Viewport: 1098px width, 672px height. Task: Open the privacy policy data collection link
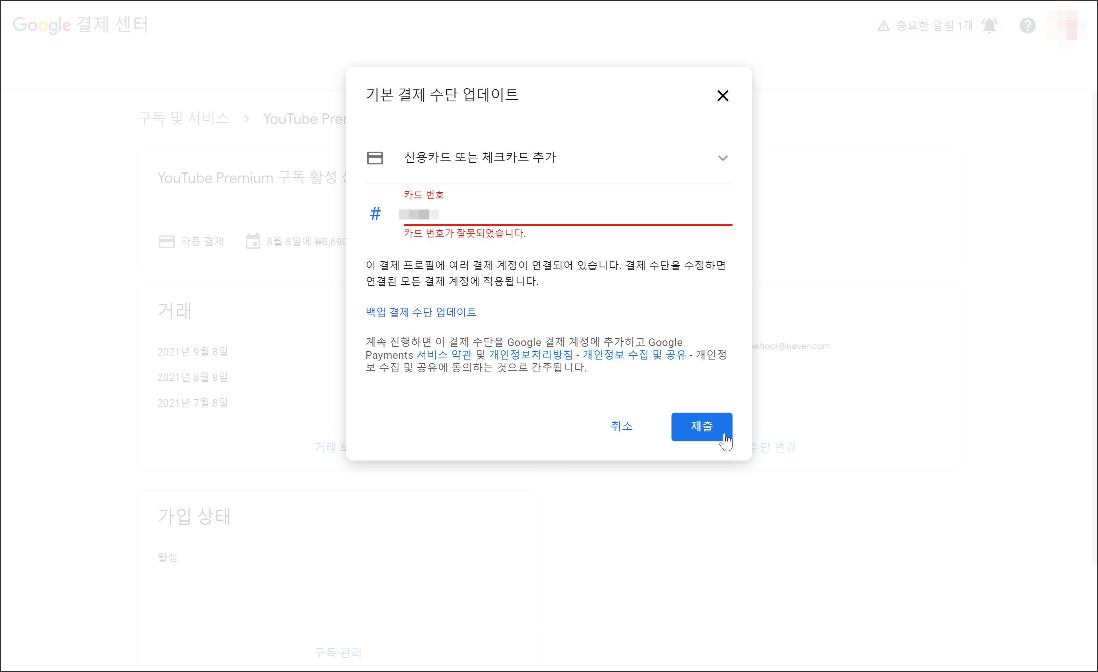coord(587,355)
